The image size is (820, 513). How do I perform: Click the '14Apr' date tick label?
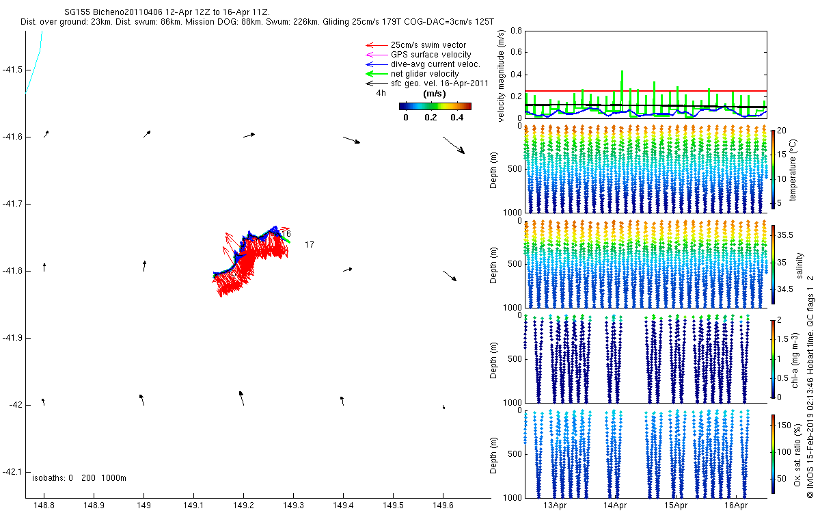[615, 505]
